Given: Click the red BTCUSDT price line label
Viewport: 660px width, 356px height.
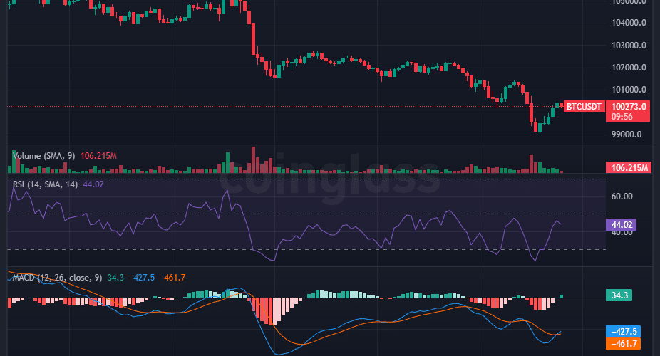Looking at the screenshot, I should click(x=584, y=107).
